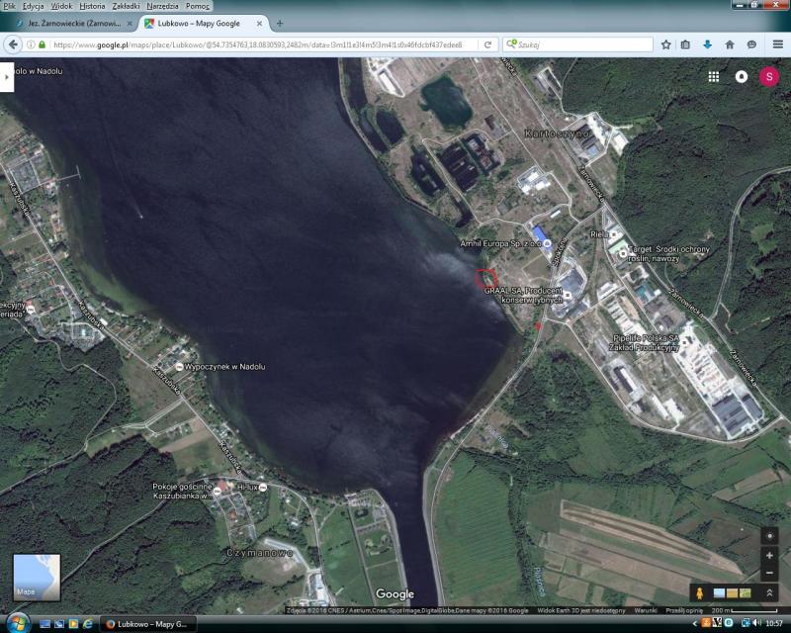The height and width of the screenshot is (633, 791).
Task: Open the Firefox downloads arrow
Action: click(707, 45)
